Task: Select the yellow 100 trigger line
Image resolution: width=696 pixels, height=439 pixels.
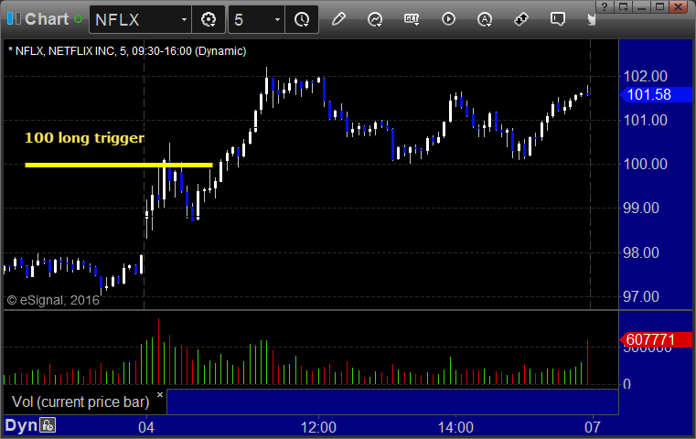Action: [x=119, y=166]
